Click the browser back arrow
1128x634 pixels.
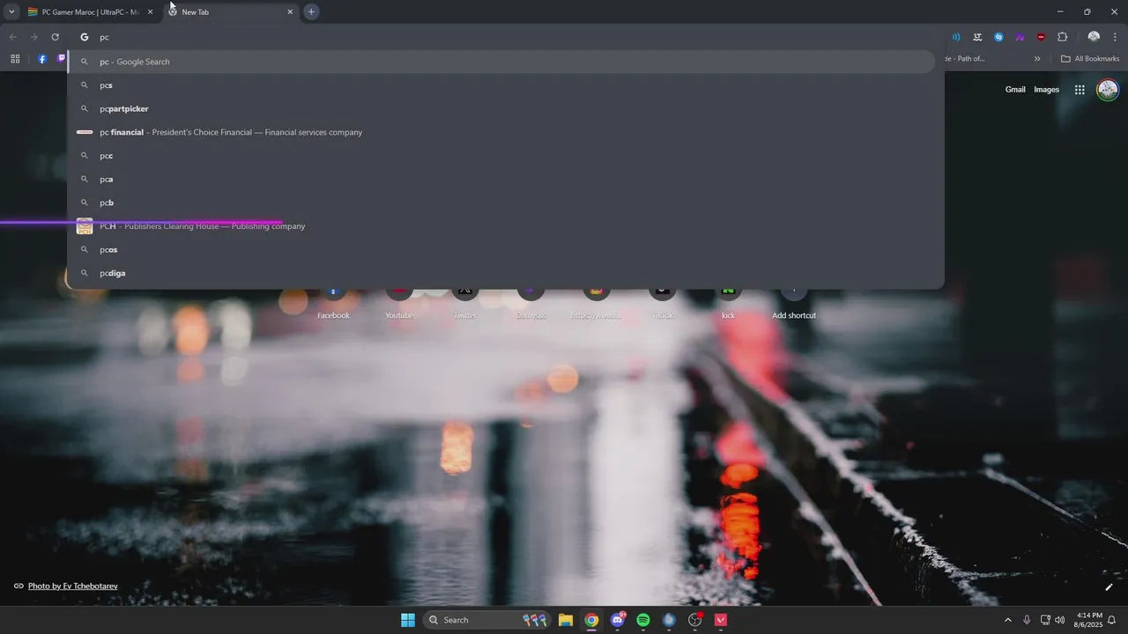[x=12, y=37]
